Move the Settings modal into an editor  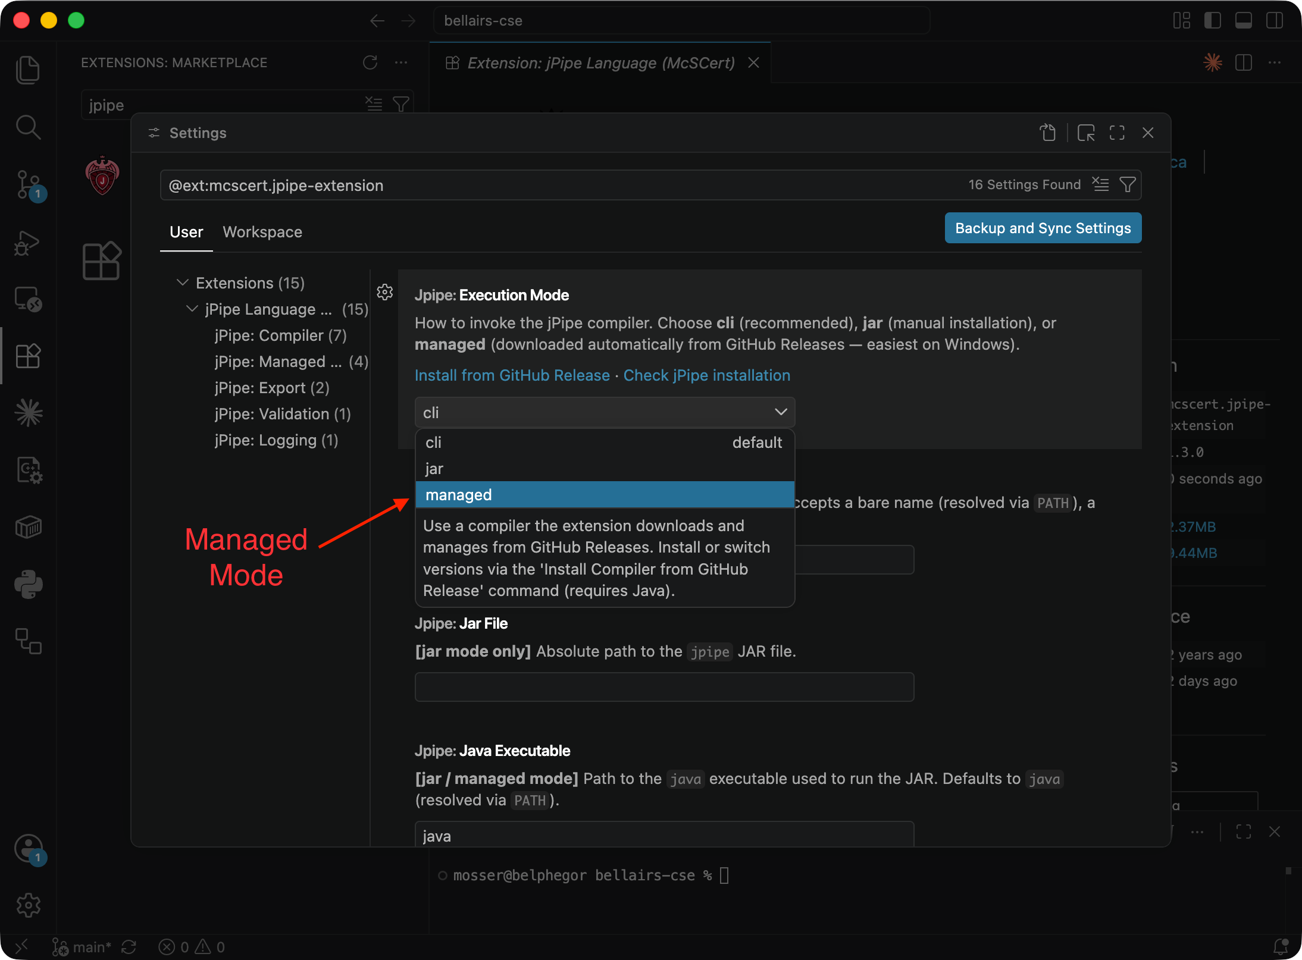tap(1086, 133)
